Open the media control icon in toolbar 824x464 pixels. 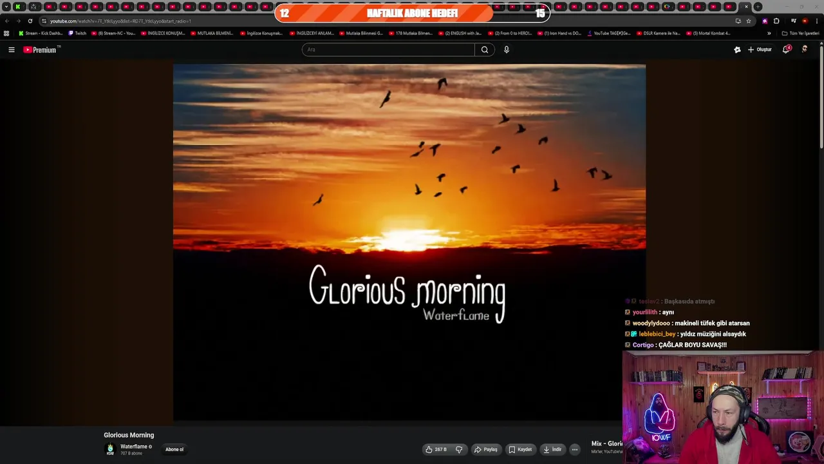click(793, 21)
